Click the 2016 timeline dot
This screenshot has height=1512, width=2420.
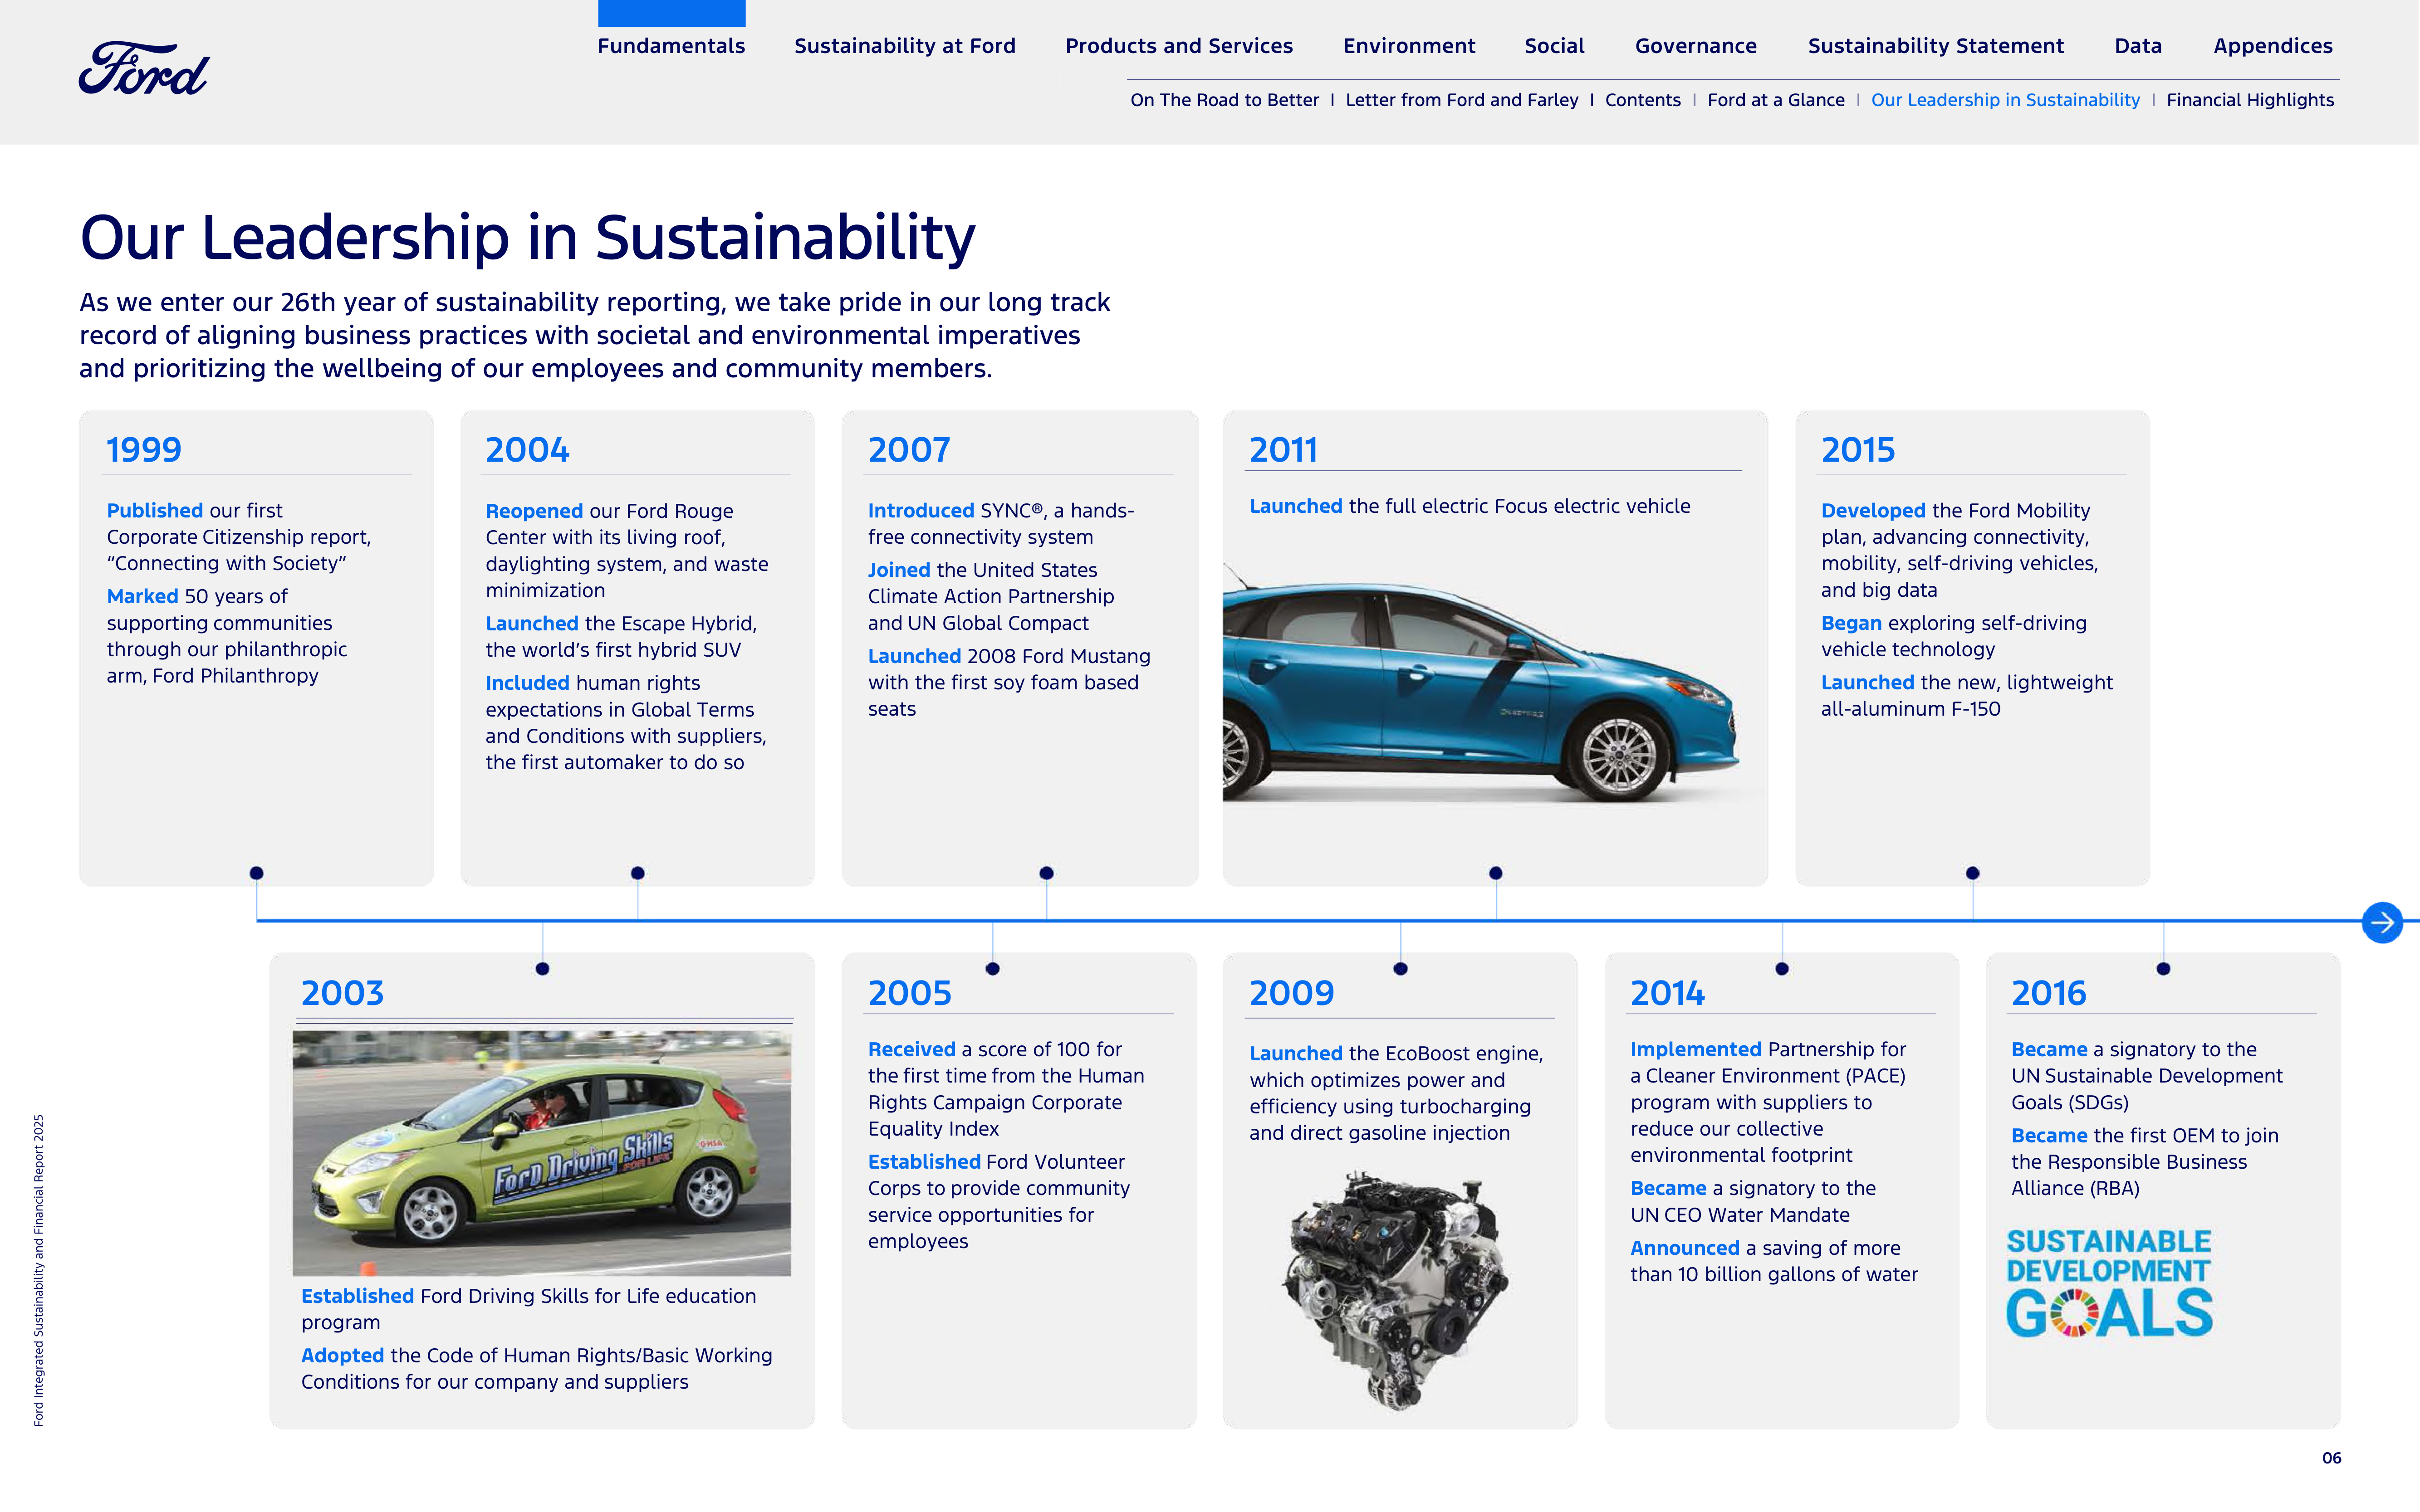2163,968
